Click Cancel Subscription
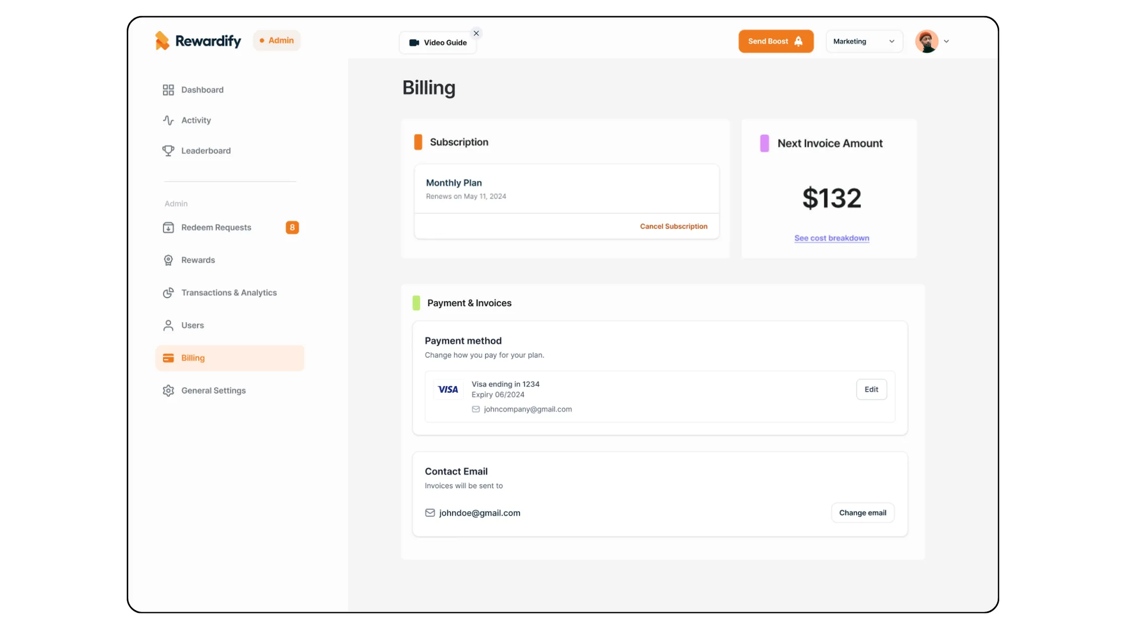Image resolution: width=1132 pixels, height=635 pixels. (673, 226)
